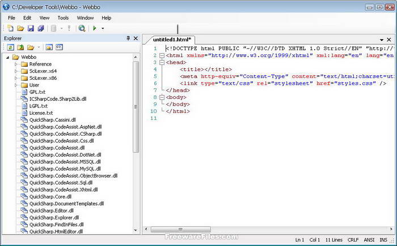Click the Find in Files magnifier icon

click(x=82, y=28)
